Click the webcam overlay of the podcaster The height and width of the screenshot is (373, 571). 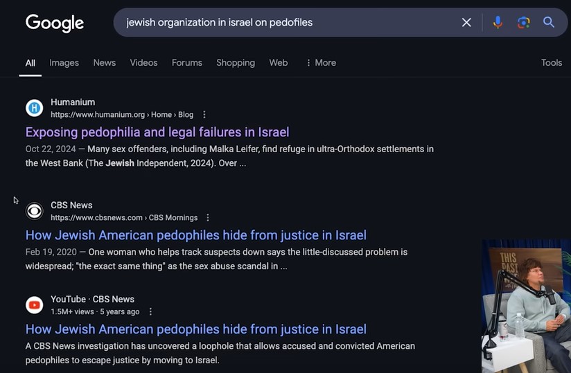pyautogui.click(x=526, y=306)
